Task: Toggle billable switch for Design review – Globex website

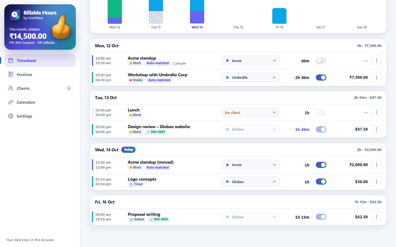Action: (x=321, y=129)
